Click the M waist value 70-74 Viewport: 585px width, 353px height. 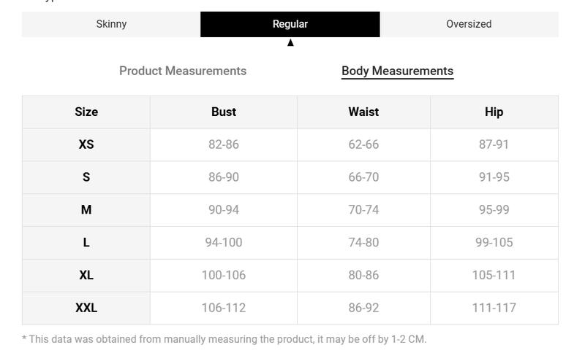coord(363,210)
